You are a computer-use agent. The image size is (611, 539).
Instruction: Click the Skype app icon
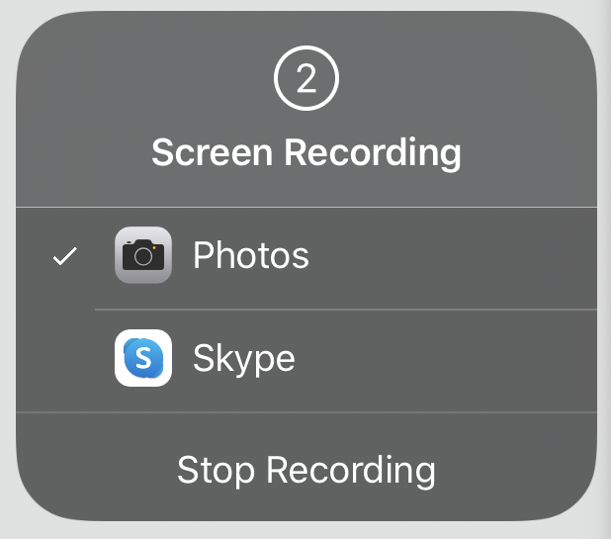[x=143, y=358]
